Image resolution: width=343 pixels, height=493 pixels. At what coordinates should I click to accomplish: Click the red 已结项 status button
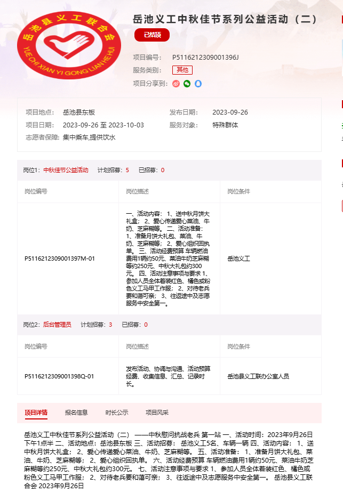152,35
